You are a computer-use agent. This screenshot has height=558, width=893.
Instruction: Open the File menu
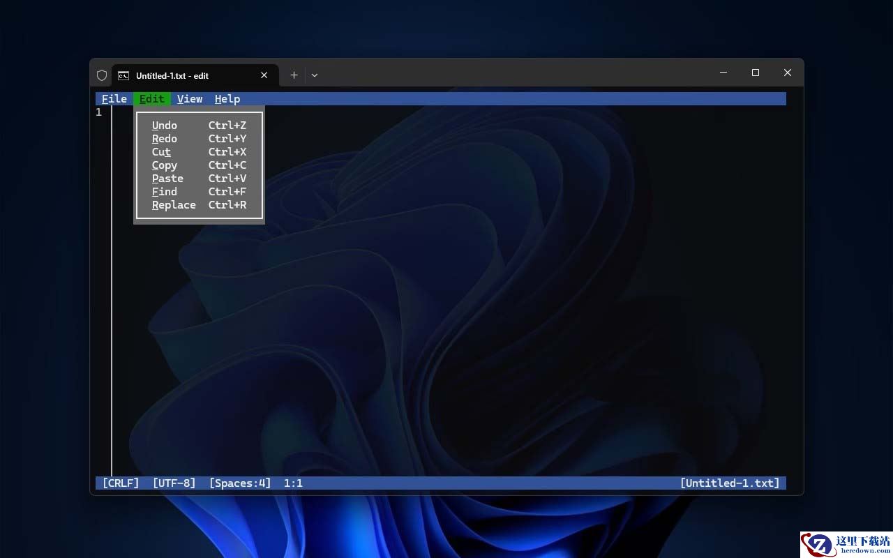tap(114, 99)
